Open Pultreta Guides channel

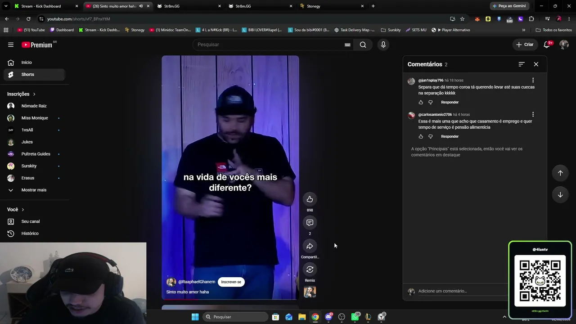click(x=34, y=154)
